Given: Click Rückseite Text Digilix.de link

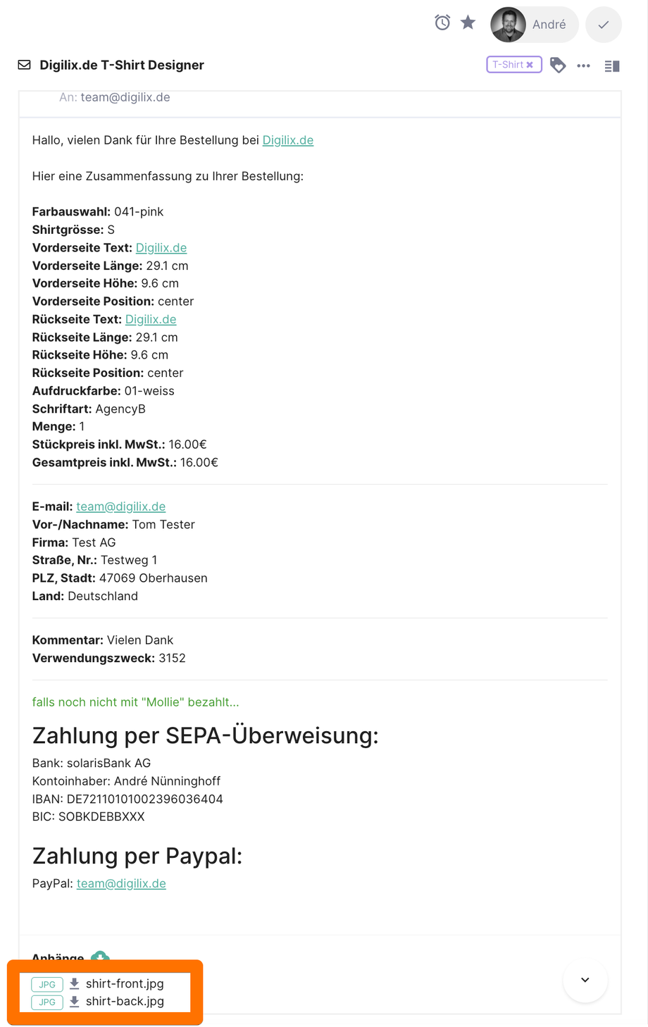Looking at the screenshot, I should (x=151, y=319).
